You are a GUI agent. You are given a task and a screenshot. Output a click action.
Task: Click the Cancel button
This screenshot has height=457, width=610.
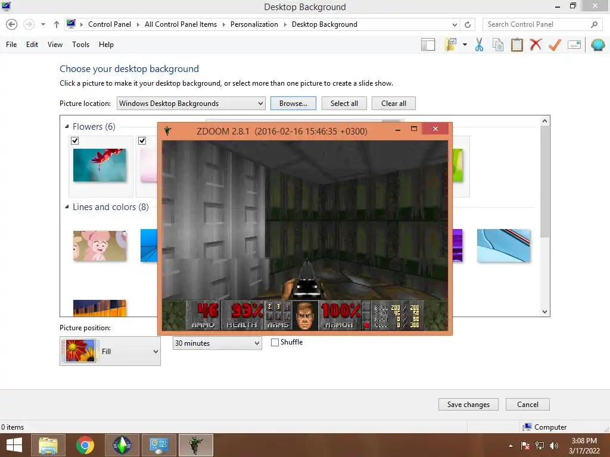(528, 405)
